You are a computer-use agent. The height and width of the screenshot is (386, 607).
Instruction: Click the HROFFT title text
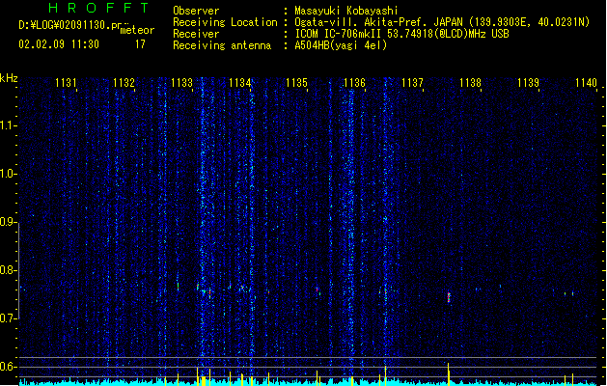tap(98, 8)
